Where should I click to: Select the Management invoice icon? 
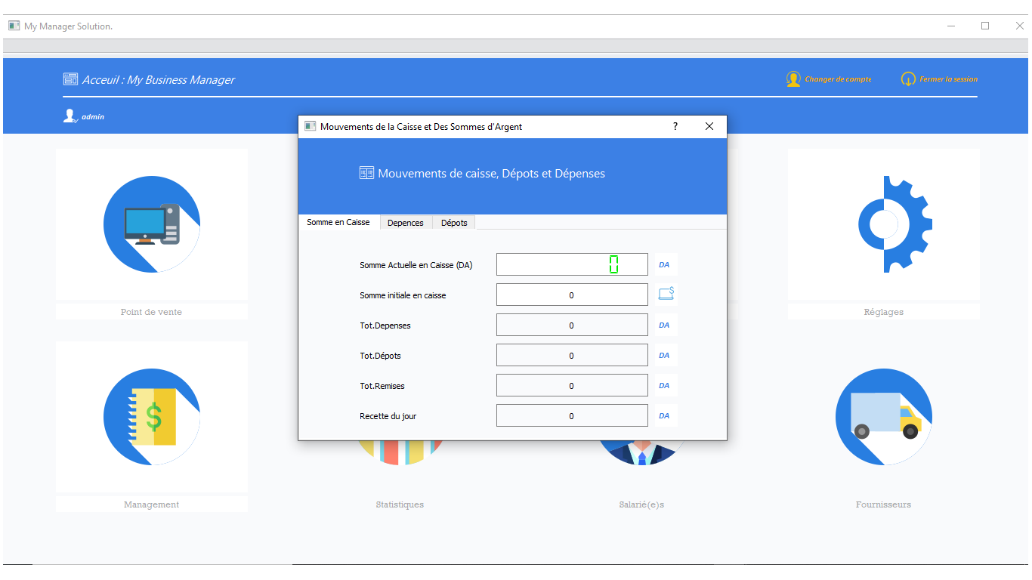pos(151,417)
